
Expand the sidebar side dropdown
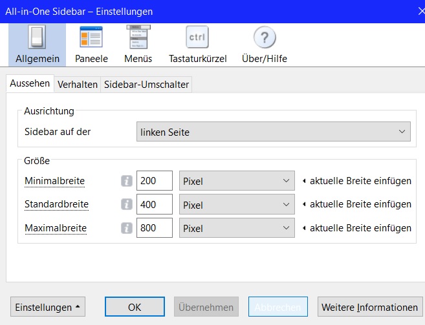[274, 132]
